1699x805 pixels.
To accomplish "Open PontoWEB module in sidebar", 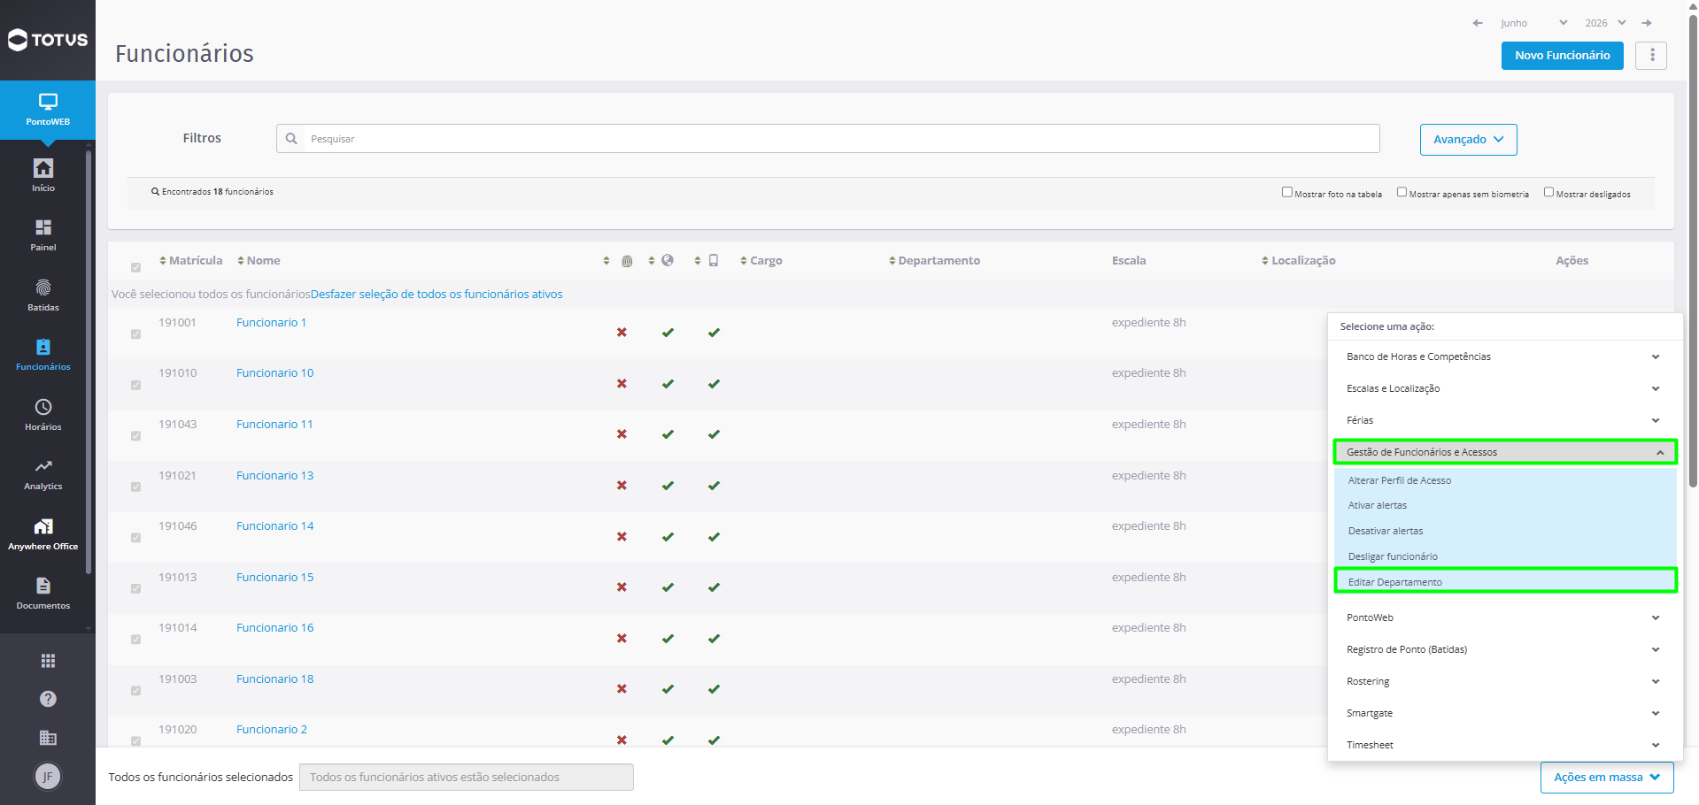I will tap(48, 110).
